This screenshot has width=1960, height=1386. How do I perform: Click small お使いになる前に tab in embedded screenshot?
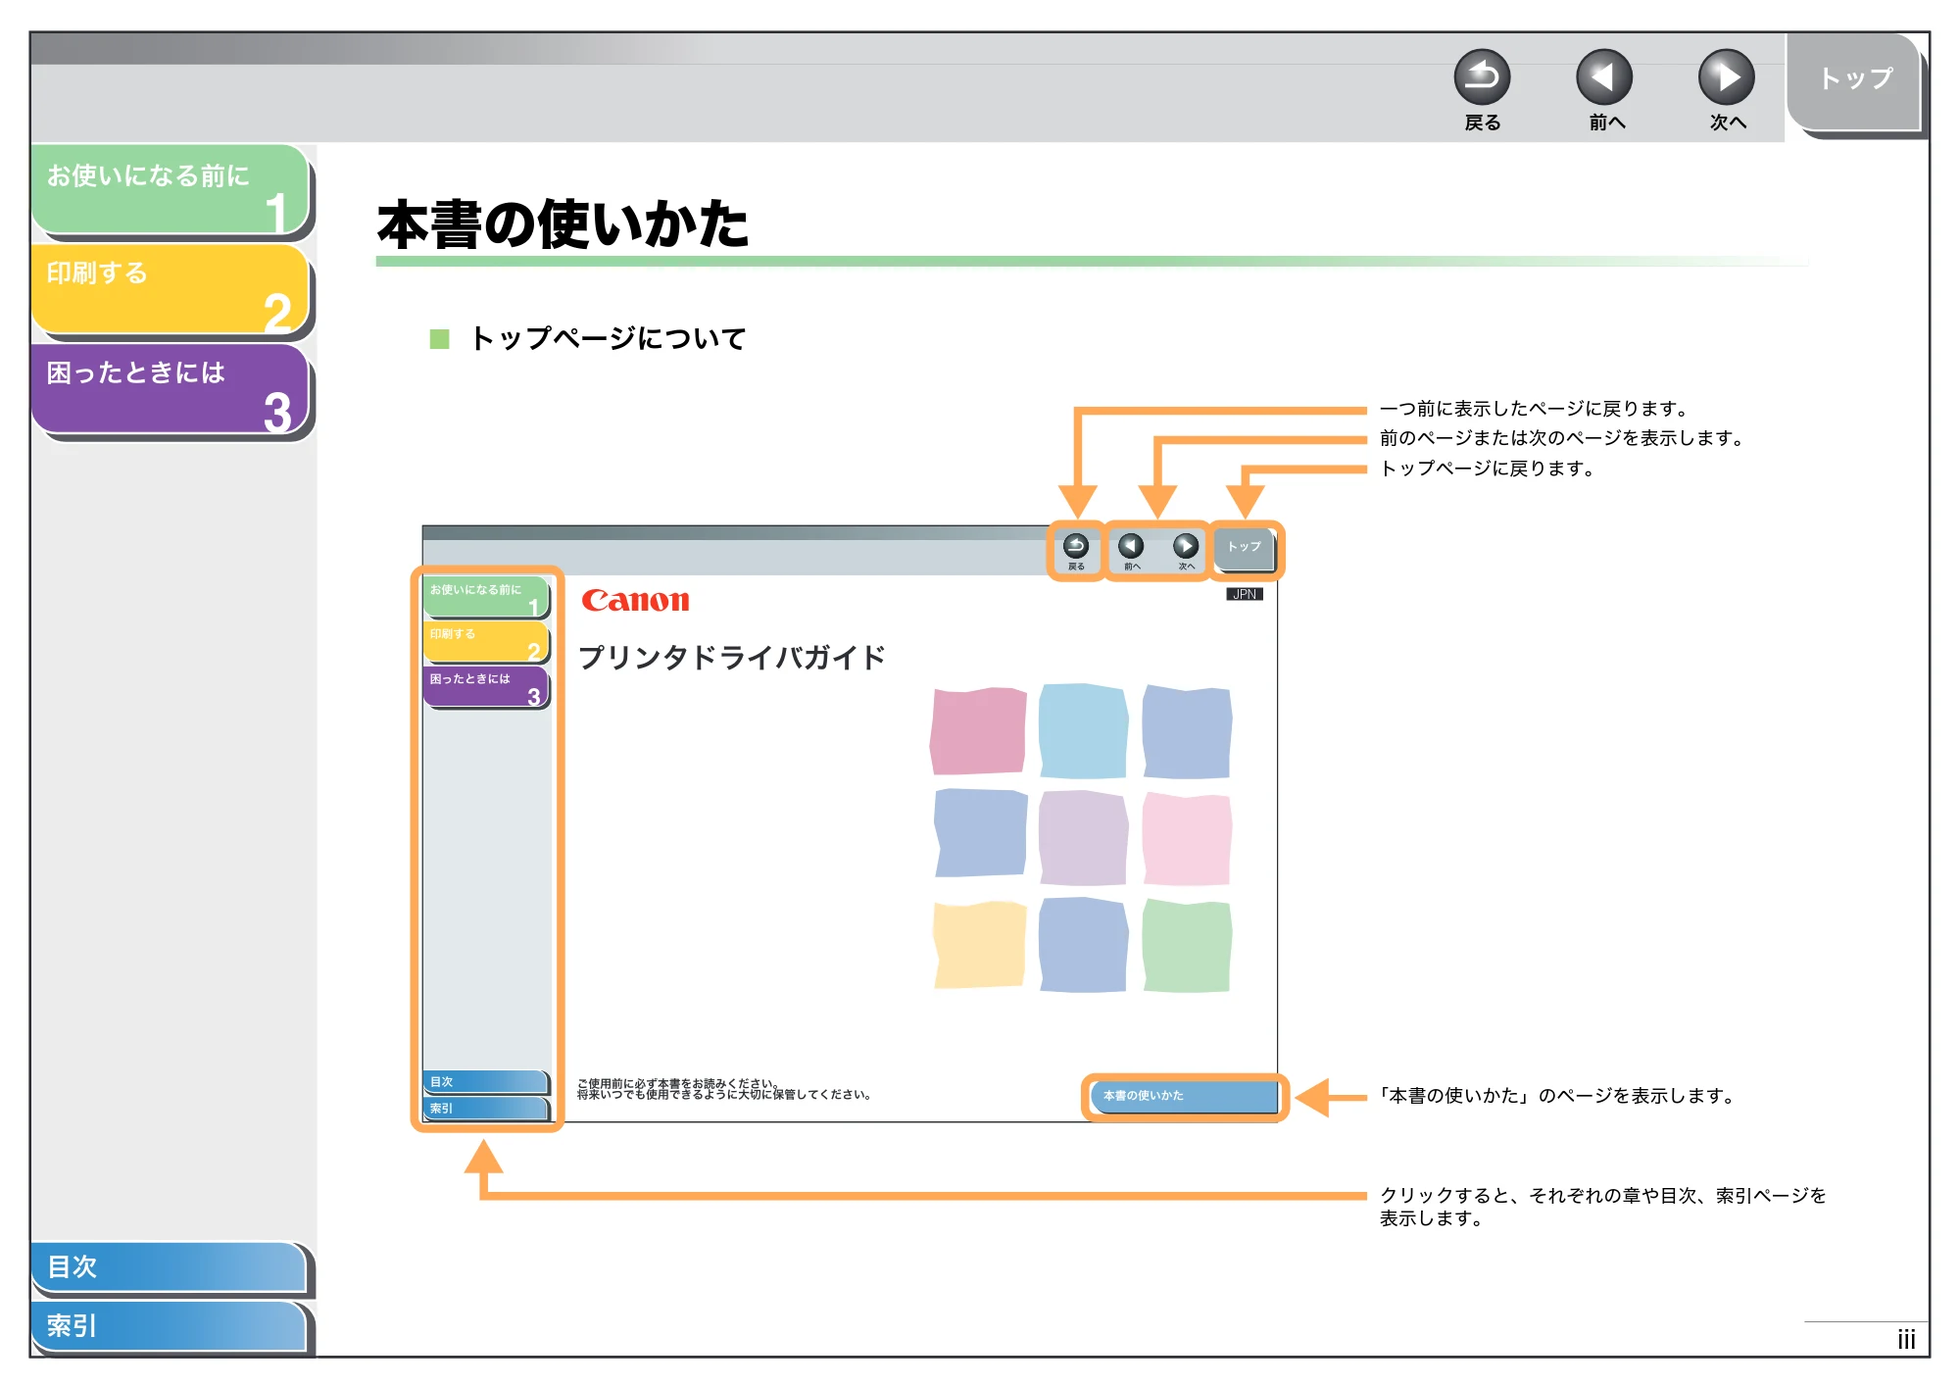[486, 597]
